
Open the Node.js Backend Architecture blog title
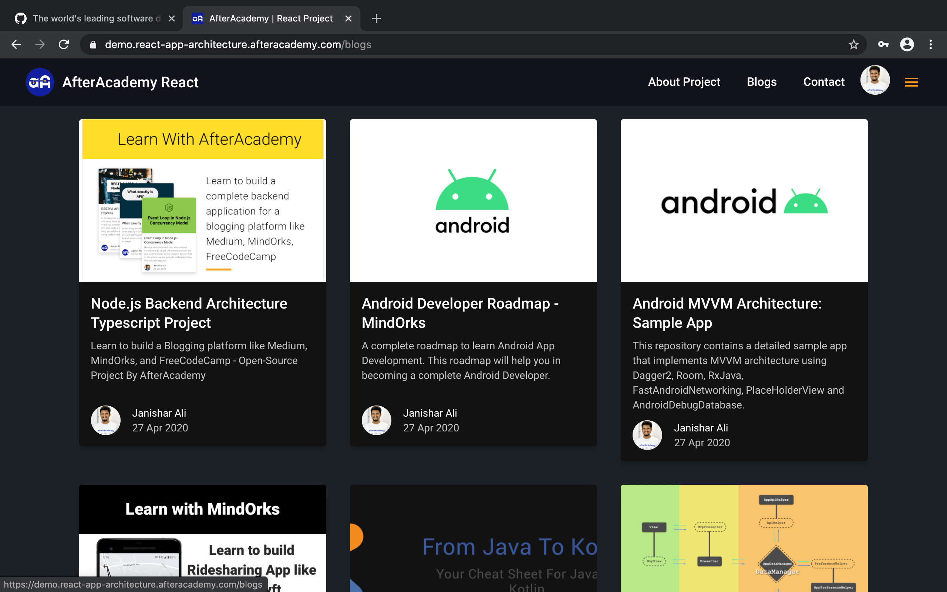pyautogui.click(x=189, y=313)
